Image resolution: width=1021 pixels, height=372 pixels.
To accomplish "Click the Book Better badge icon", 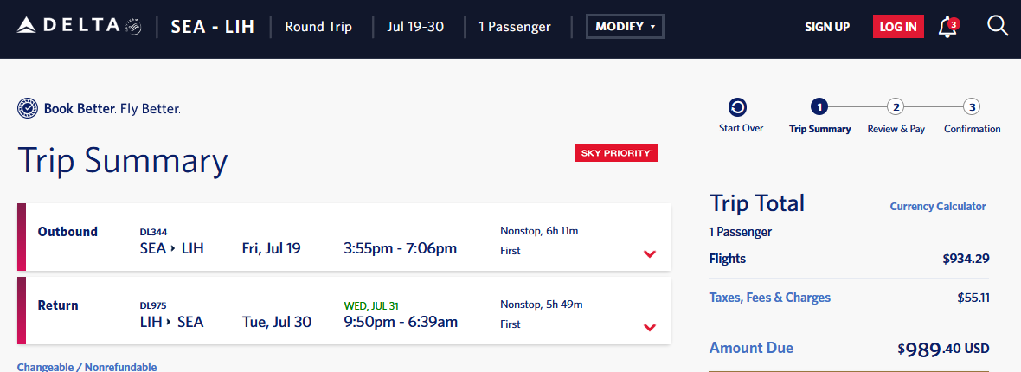I will tap(28, 108).
